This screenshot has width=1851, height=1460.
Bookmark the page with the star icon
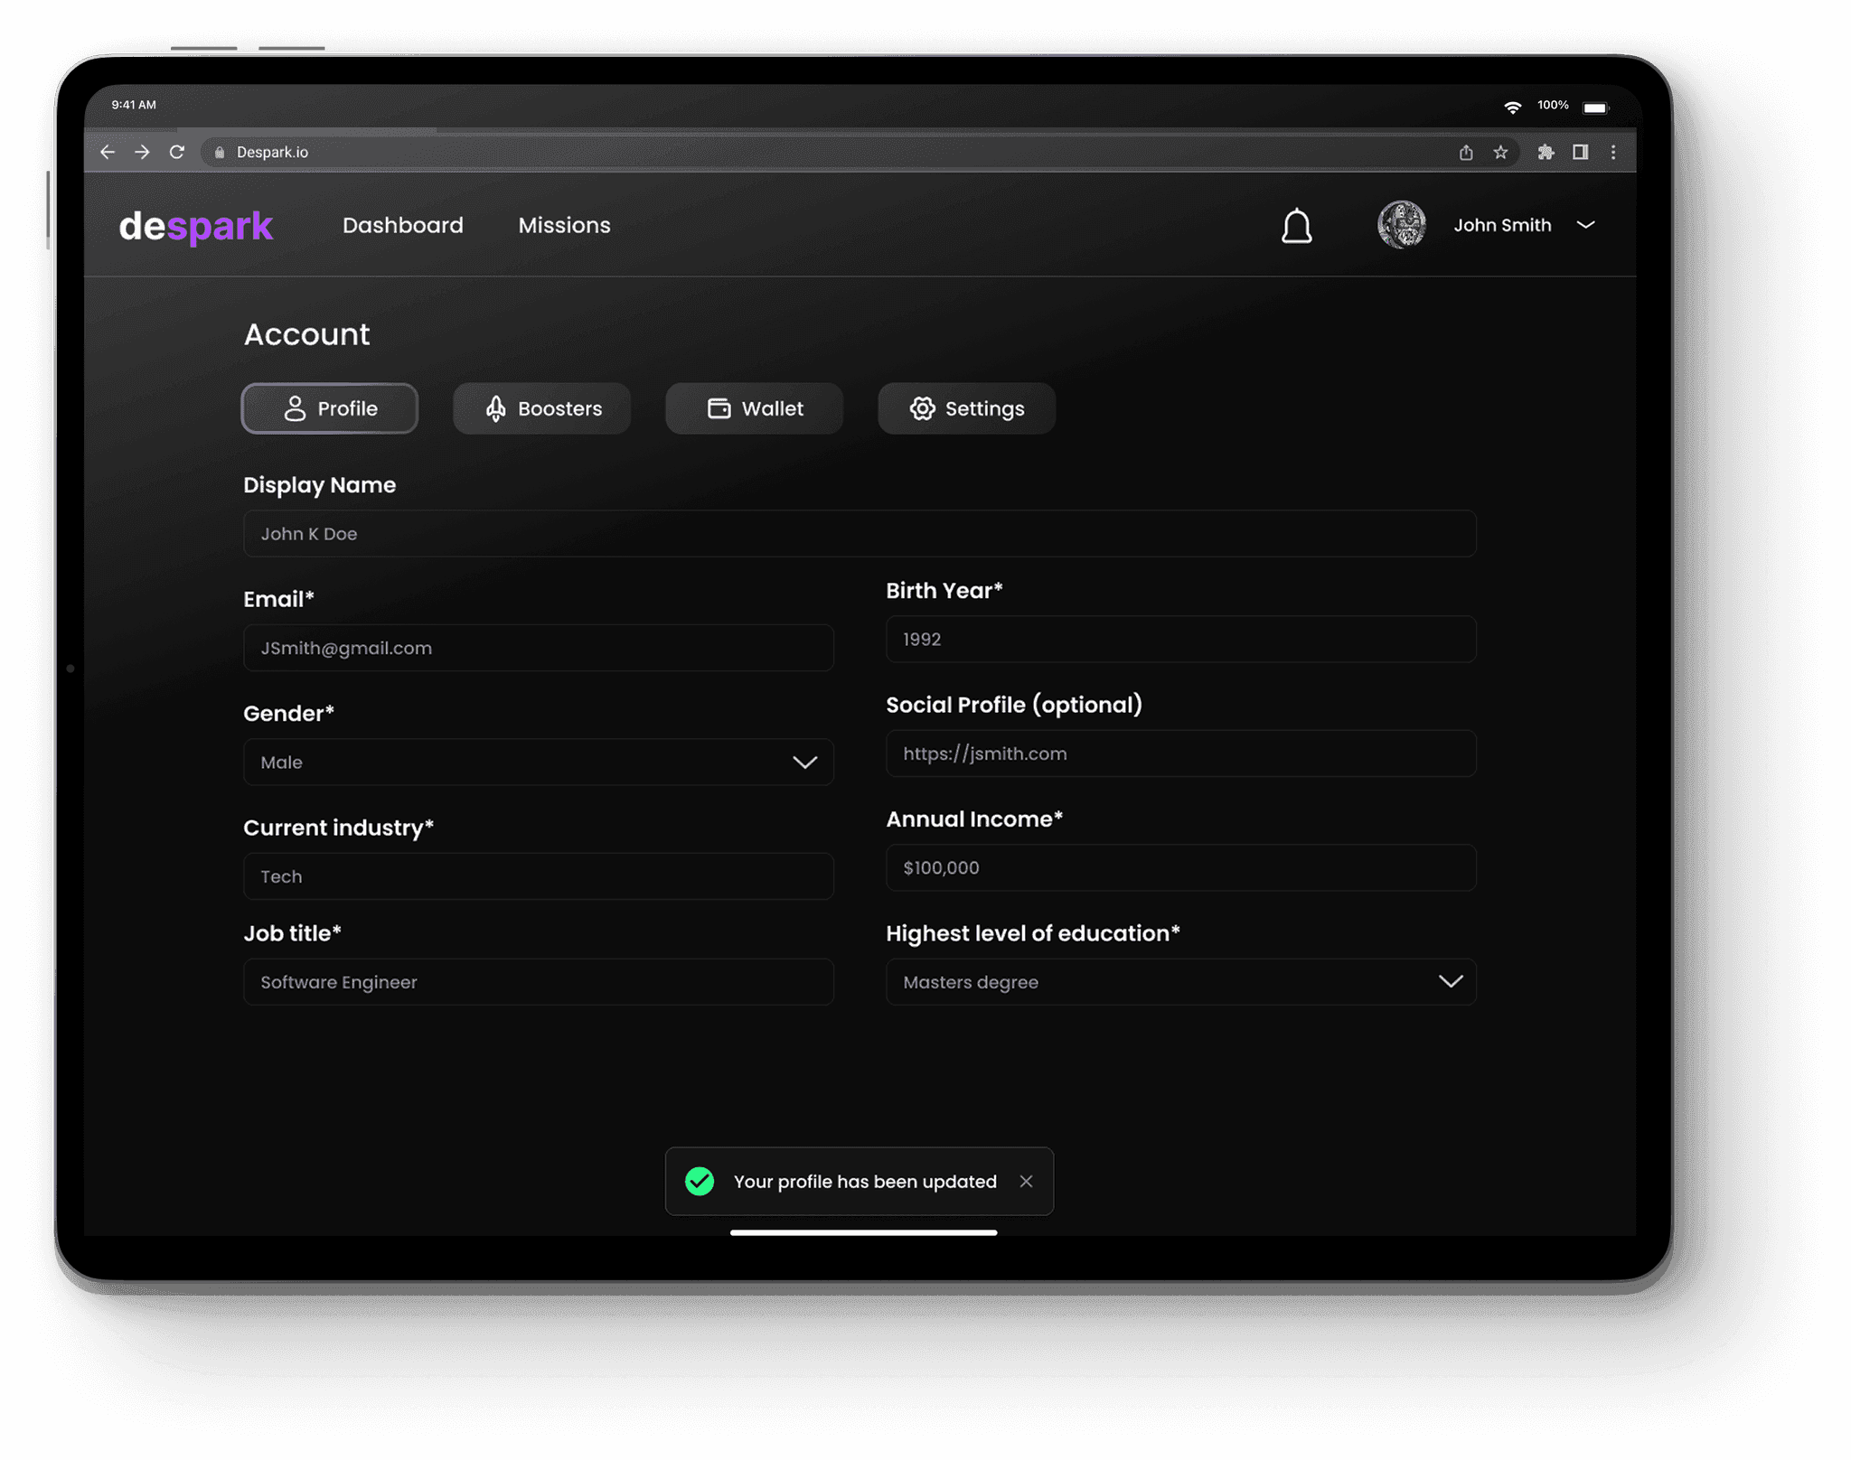pyautogui.click(x=1500, y=152)
